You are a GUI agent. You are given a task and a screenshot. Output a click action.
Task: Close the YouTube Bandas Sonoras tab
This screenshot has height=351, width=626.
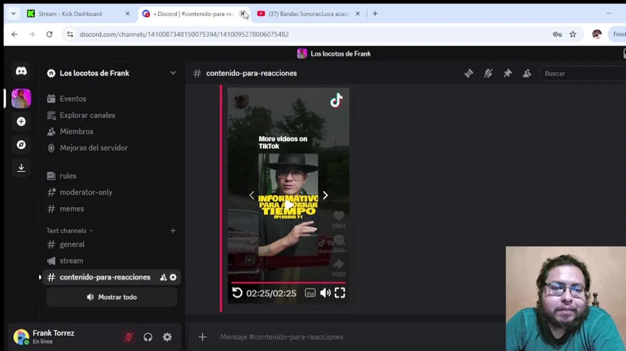coord(357,14)
